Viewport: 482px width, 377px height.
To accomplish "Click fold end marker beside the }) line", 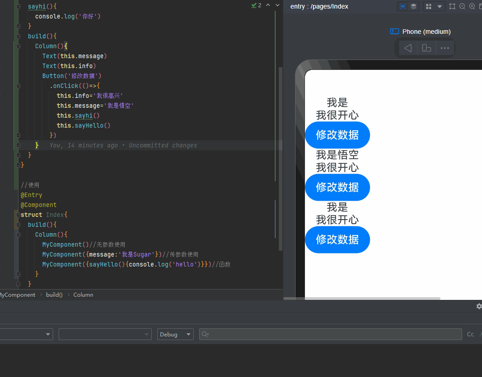I will (x=18, y=135).
